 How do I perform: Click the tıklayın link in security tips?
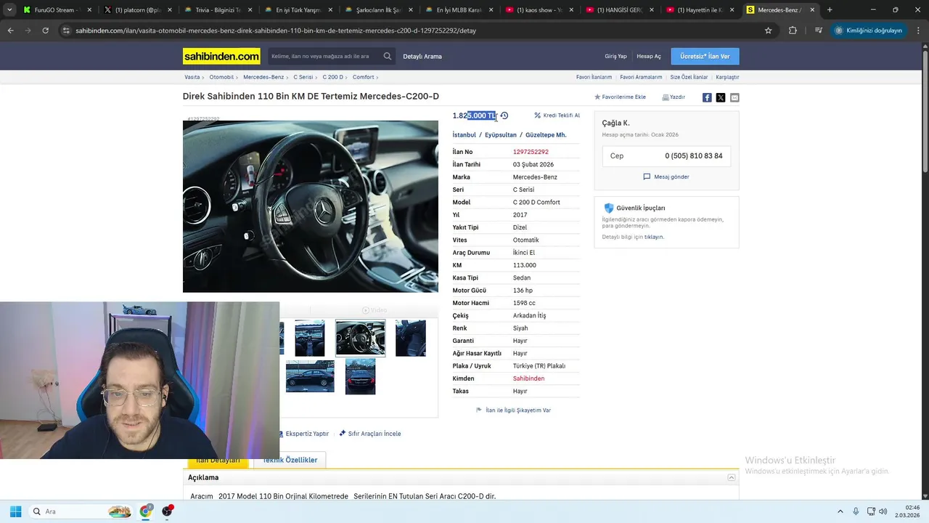coord(654,237)
